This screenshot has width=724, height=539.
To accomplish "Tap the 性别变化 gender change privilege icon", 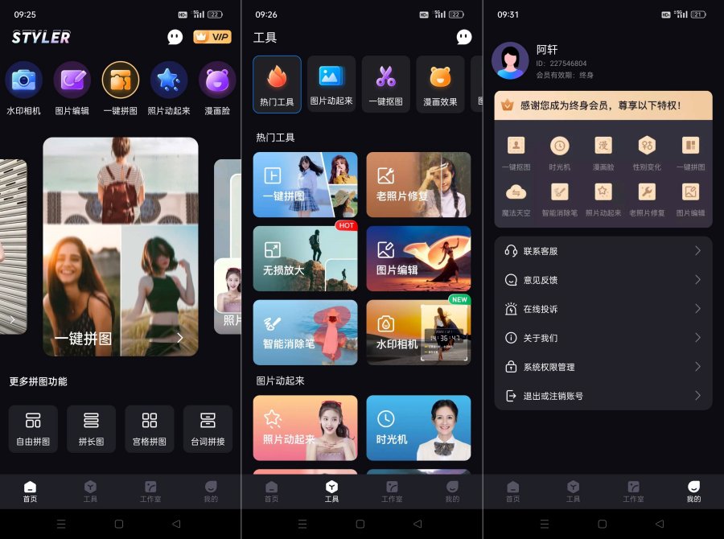I will (x=646, y=150).
